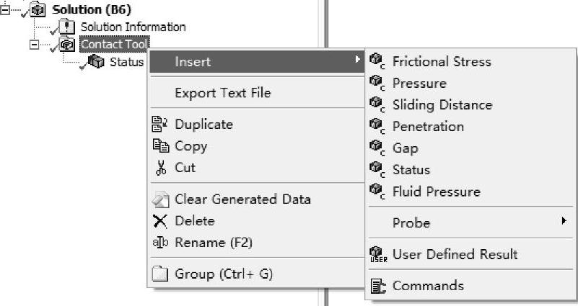Click the Duplicate icon in context menu

pyautogui.click(x=160, y=125)
